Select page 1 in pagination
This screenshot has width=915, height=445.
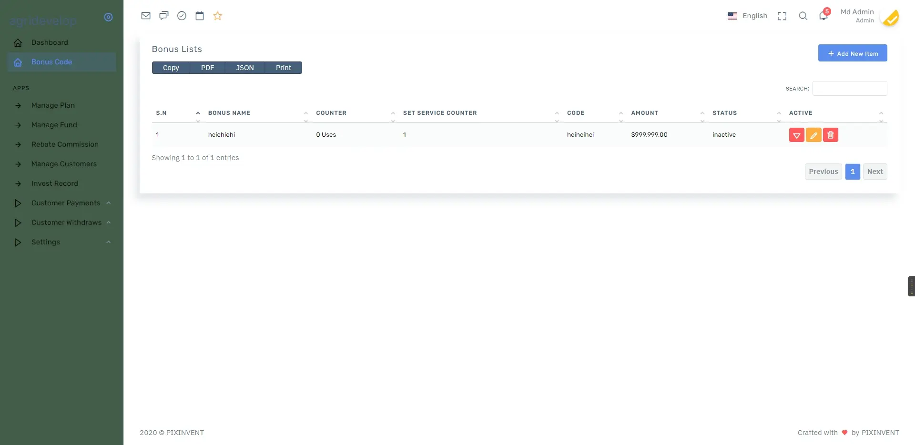coord(853,172)
